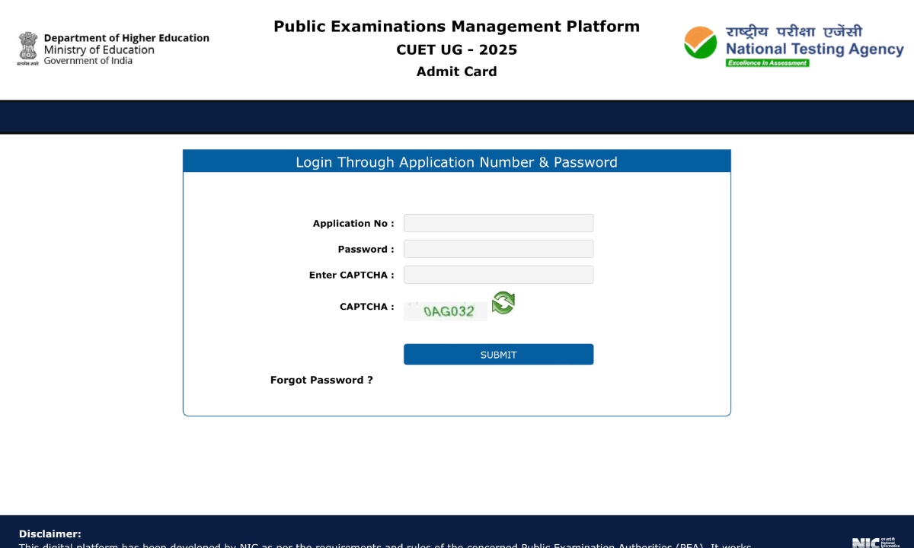Image resolution: width=914 pixels, height=548 pixels.
Task: Click the 'Enter CAPTCHA :' label
Action: (x=352, y=275)
